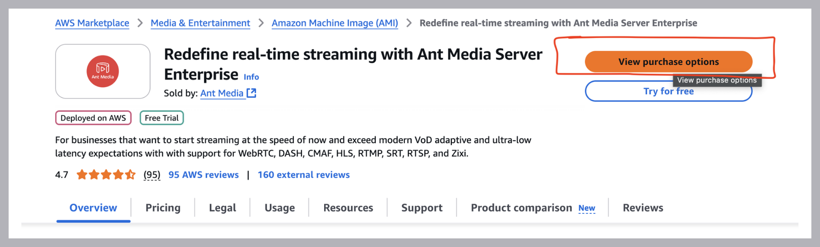The height and width of the screenshot is (247, 820).
Task: Open the AWS Marketplace breadcrumb link
Action: coord(92,23)
